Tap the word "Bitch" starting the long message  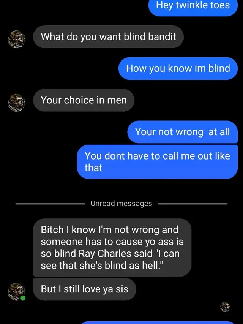click(52, 230)
